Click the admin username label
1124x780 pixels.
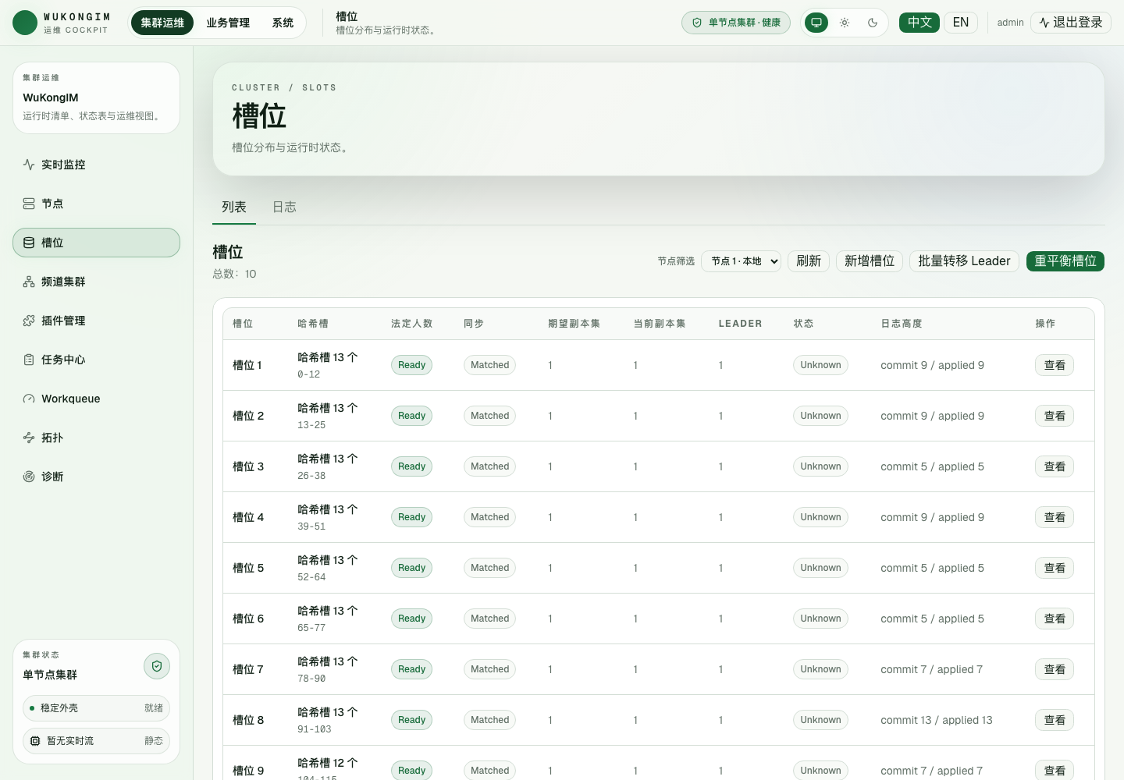point(1010,23)
